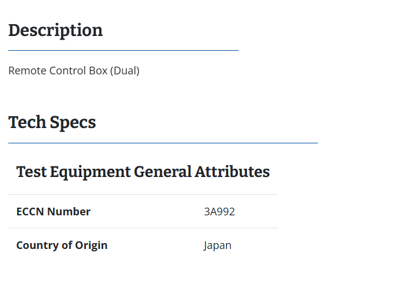Click the Test Equipment General Attributes heading
Viewport: 398px width, 282px height.
coord(143,172)
